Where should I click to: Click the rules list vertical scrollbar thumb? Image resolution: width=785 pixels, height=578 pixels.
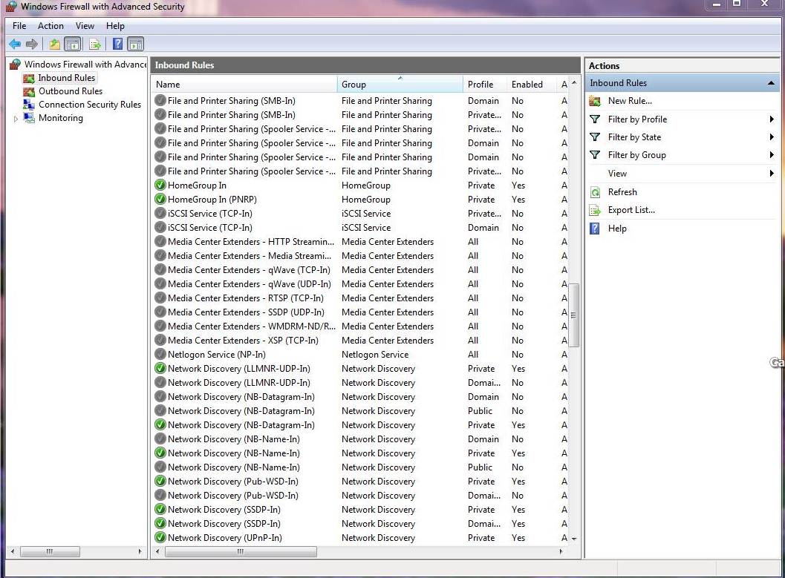[x=574, y=315]
